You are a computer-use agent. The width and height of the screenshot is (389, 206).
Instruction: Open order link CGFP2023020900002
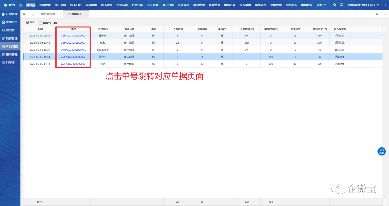tap(73, 36)
